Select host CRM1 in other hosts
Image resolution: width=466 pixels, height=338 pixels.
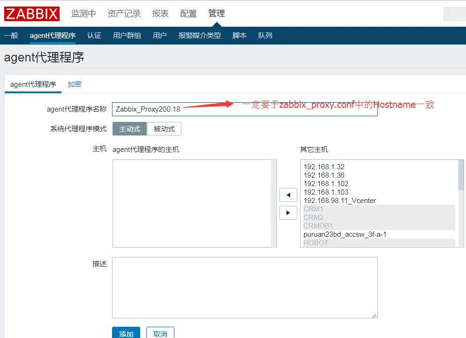tap(379, 209)
